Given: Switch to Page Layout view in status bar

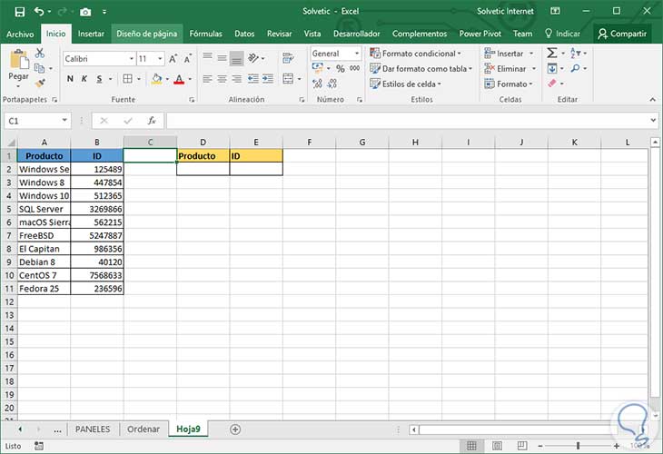Looking at the screenshot, I should tap(497, 446).
